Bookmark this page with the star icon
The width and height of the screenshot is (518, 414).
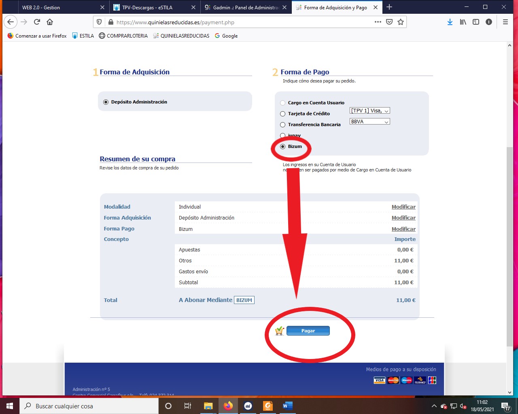[x=401, y=22]
